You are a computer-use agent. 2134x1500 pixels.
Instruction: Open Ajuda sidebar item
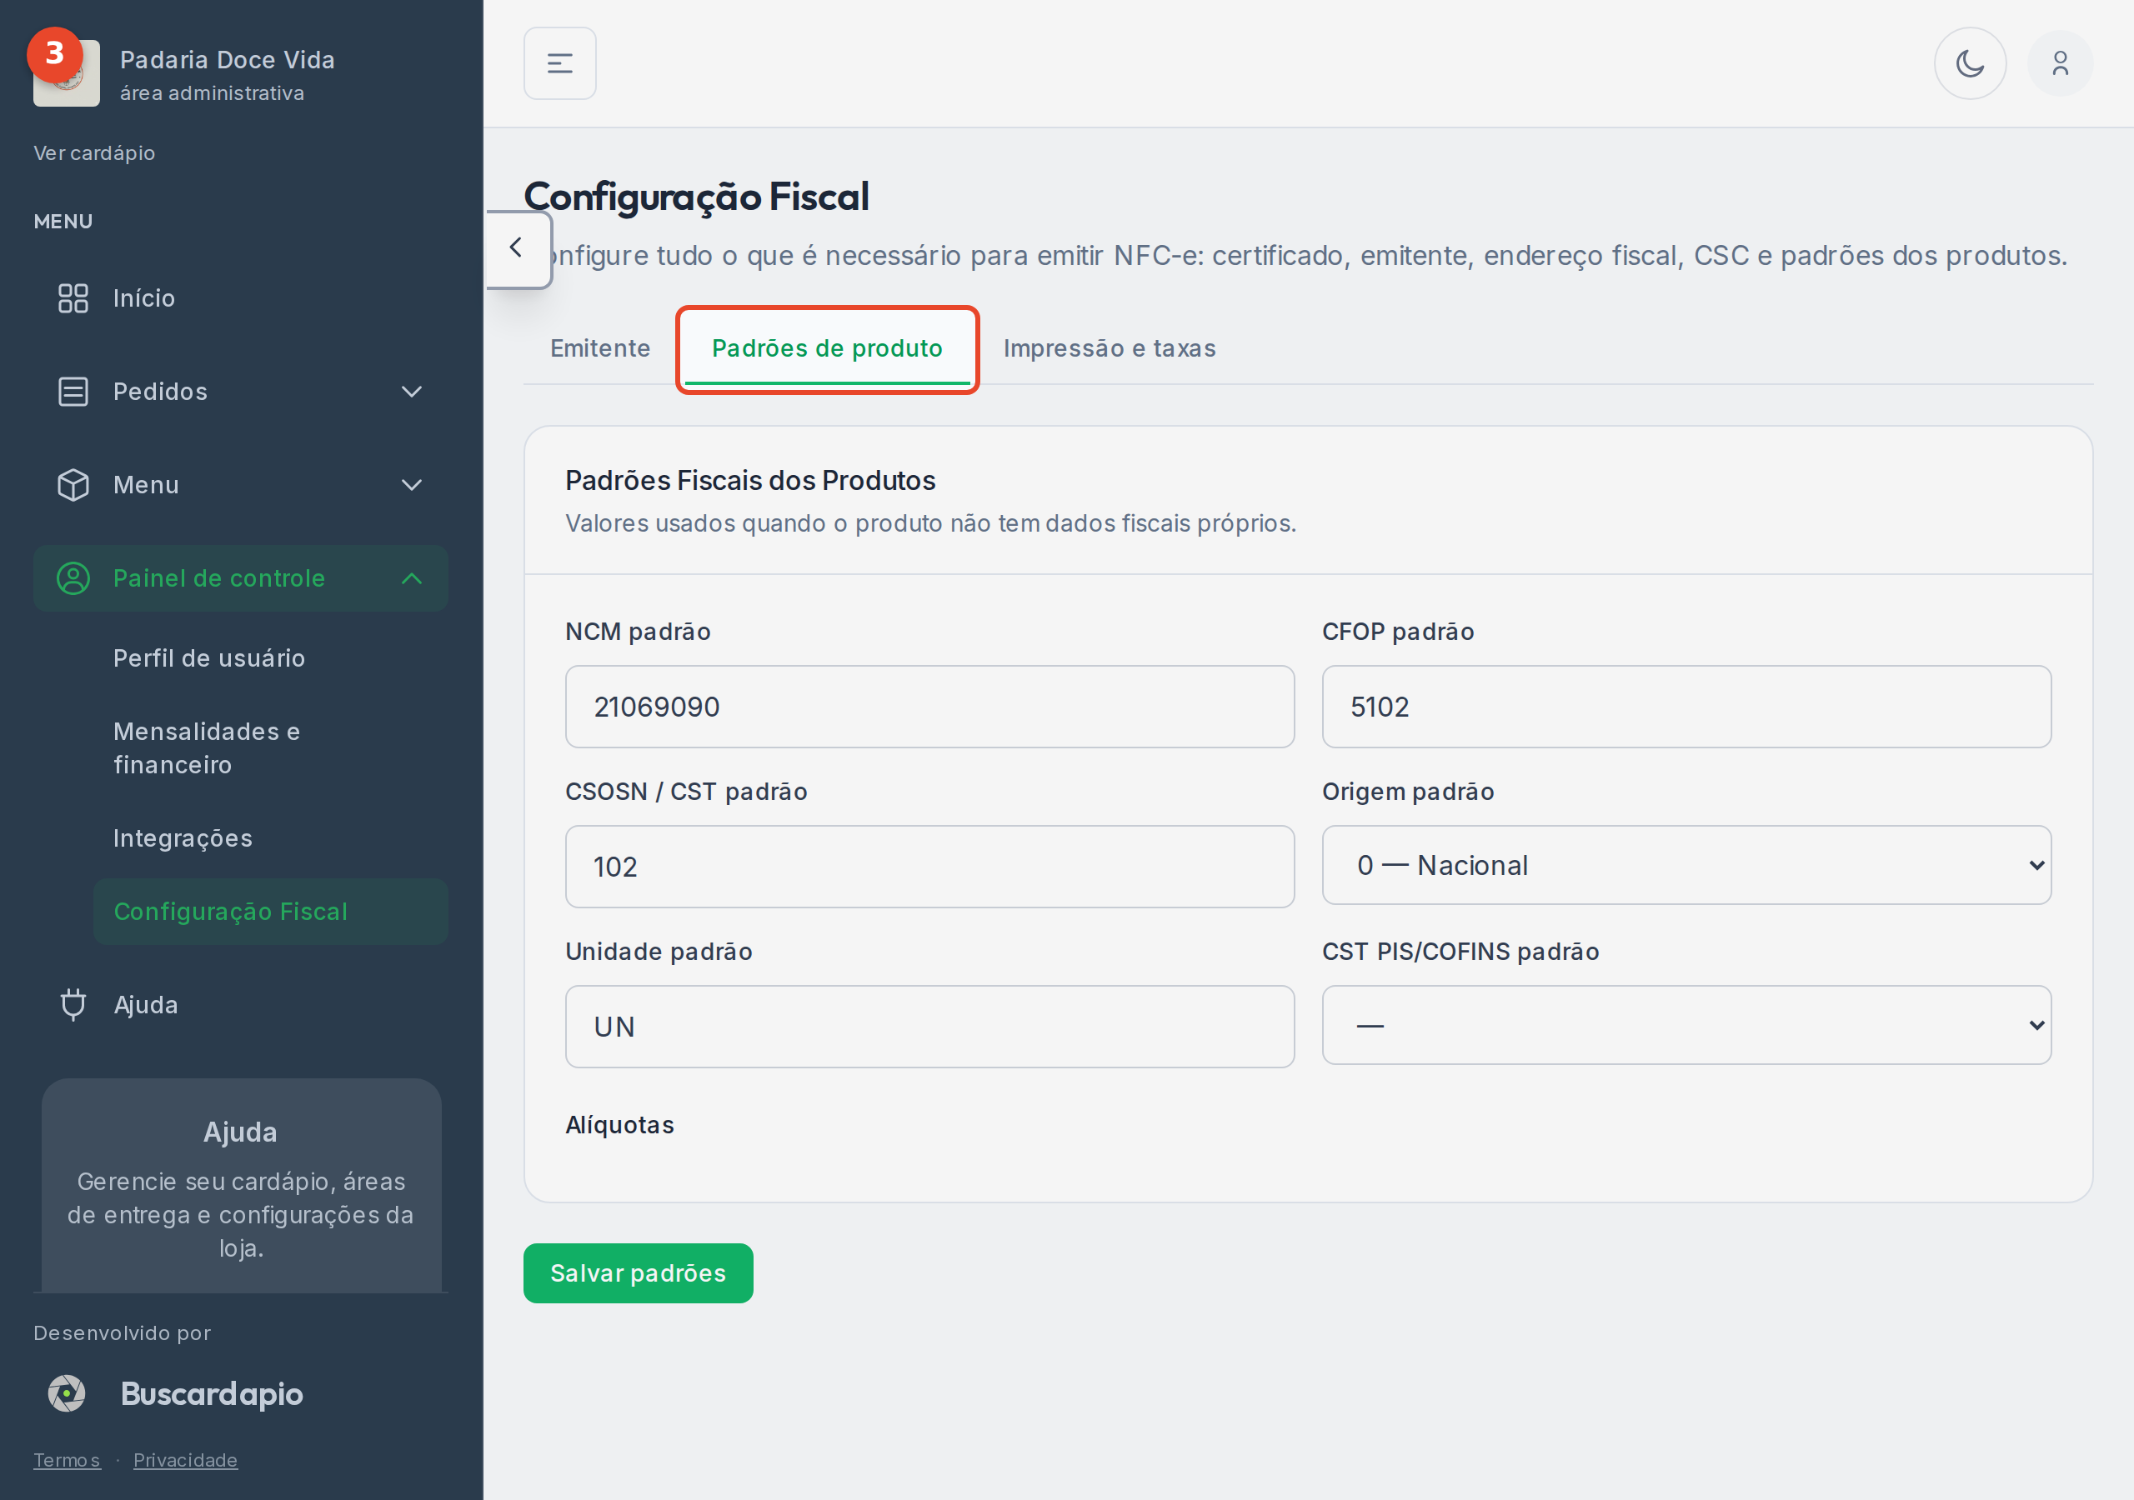[x=241, y=1005]
